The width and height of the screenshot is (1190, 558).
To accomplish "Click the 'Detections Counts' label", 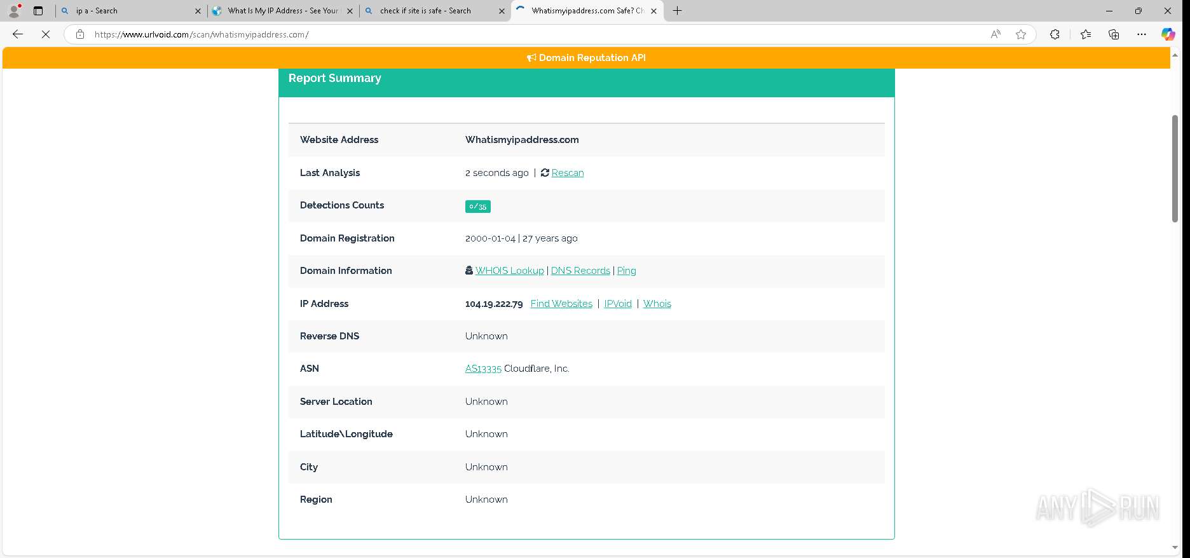I will pos(342,205).
